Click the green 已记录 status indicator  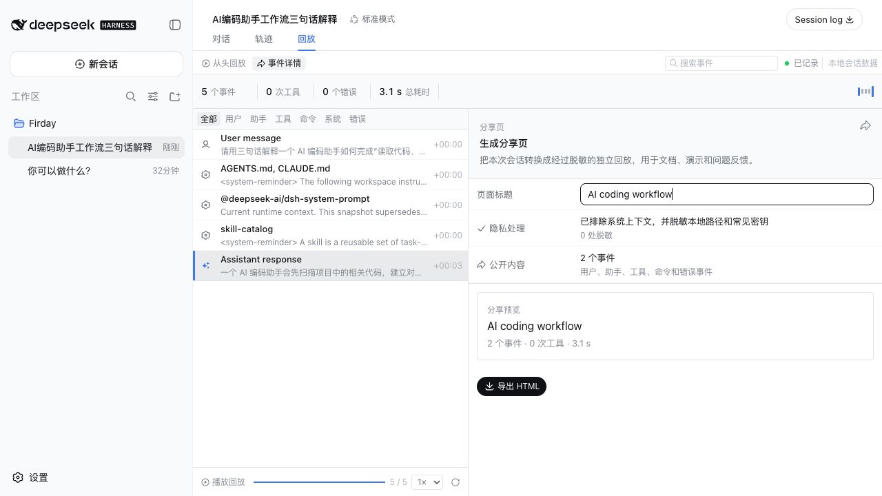(x=801, y=63)
